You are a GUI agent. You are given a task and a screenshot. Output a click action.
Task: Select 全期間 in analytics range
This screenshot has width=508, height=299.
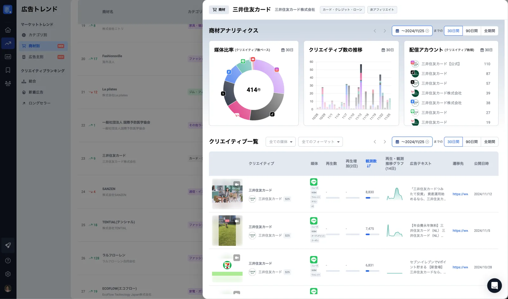click(x=489, y=31)
